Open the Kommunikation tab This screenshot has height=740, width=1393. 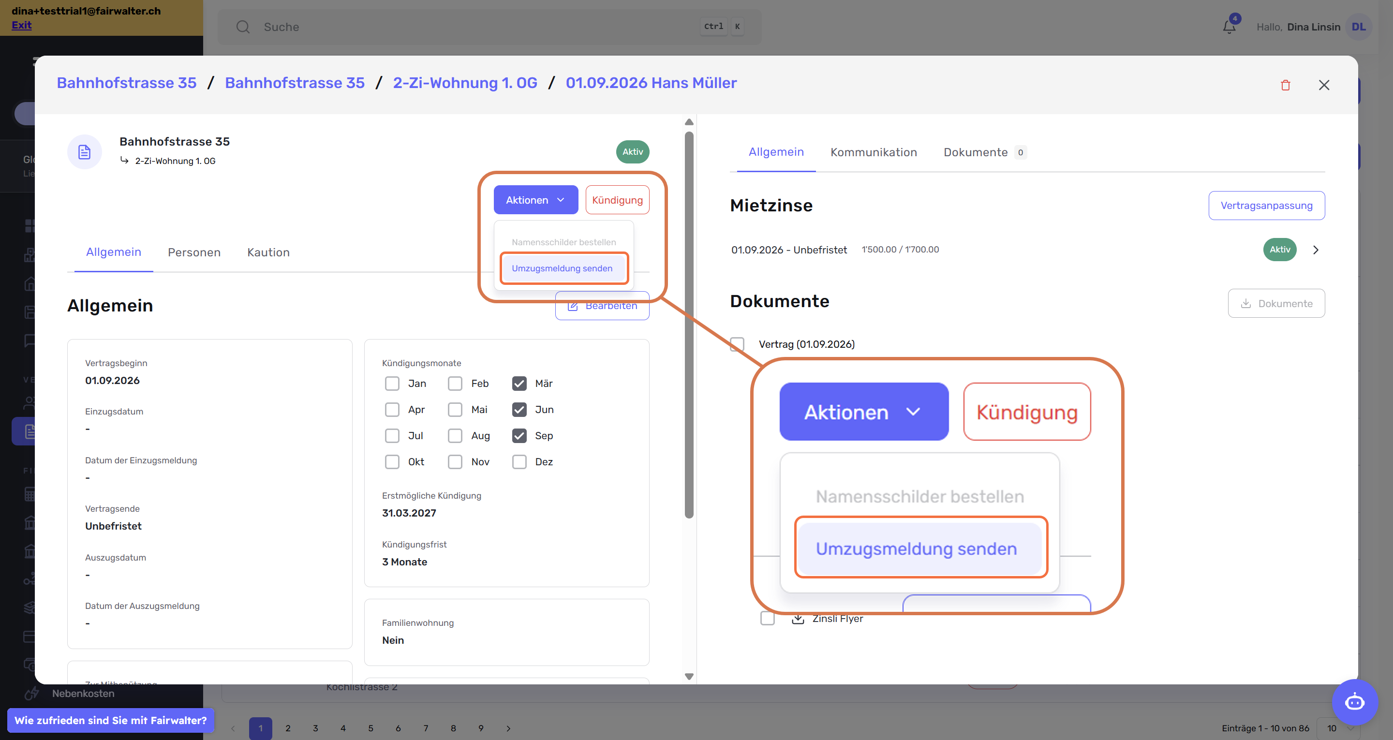tap(874, 152)
